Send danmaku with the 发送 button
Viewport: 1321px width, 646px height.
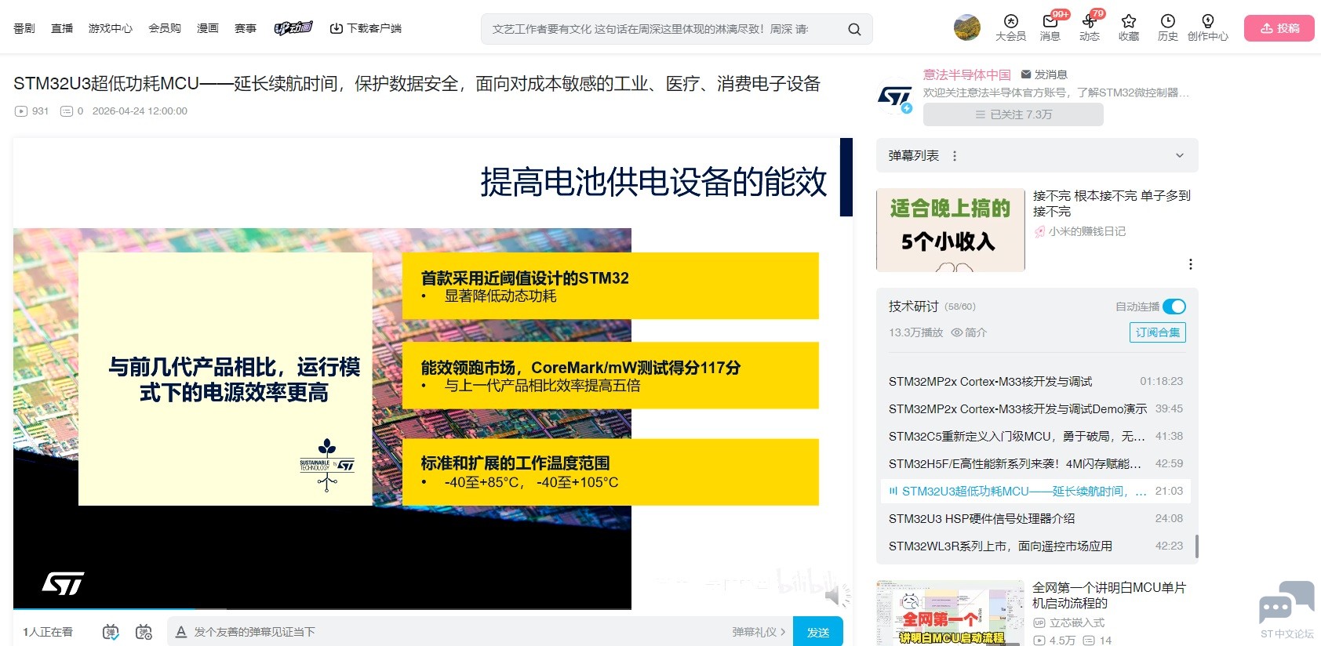(818, 632)
